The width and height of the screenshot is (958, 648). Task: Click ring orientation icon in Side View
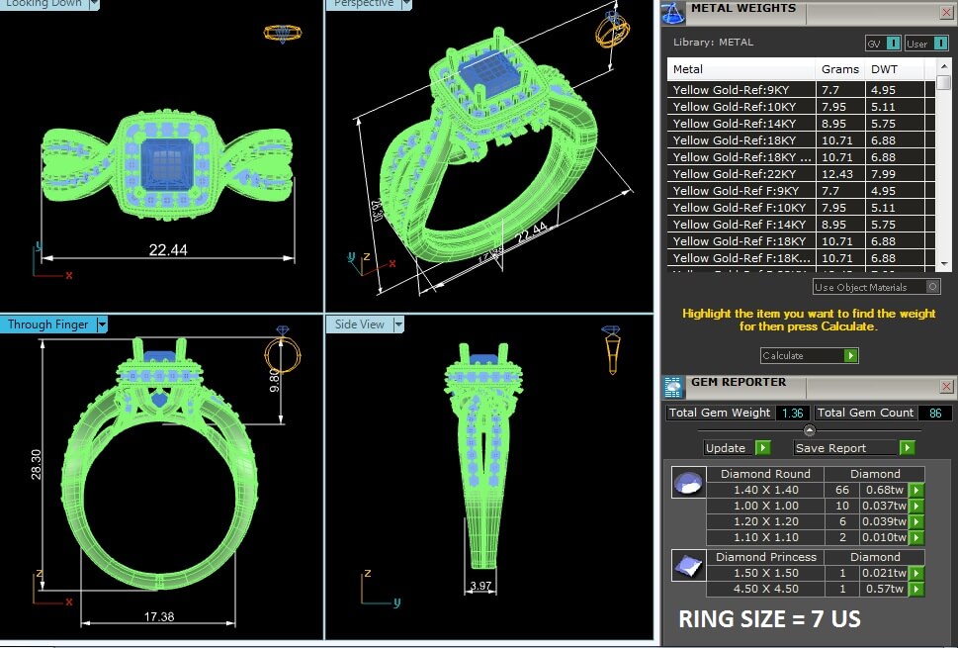[x=613, y=348]
